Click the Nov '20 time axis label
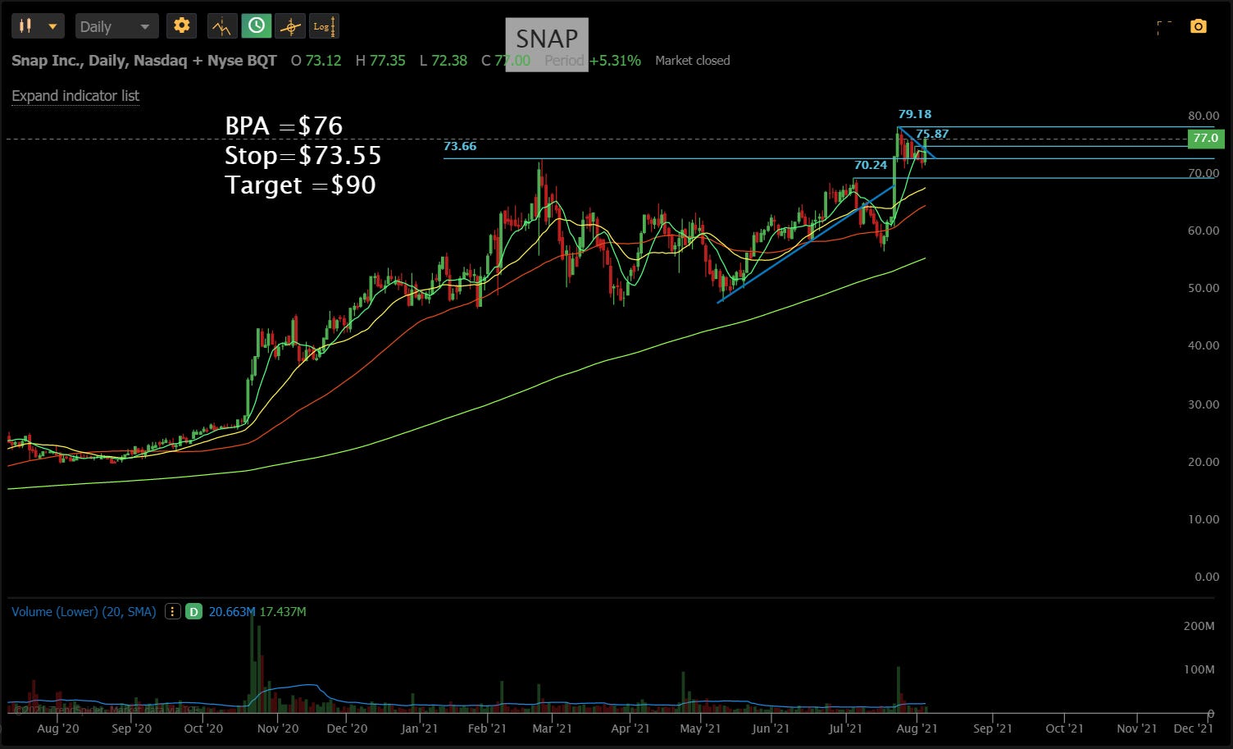Image resolution: width=1233 pixels, height=749 pixels. point(278,728)
